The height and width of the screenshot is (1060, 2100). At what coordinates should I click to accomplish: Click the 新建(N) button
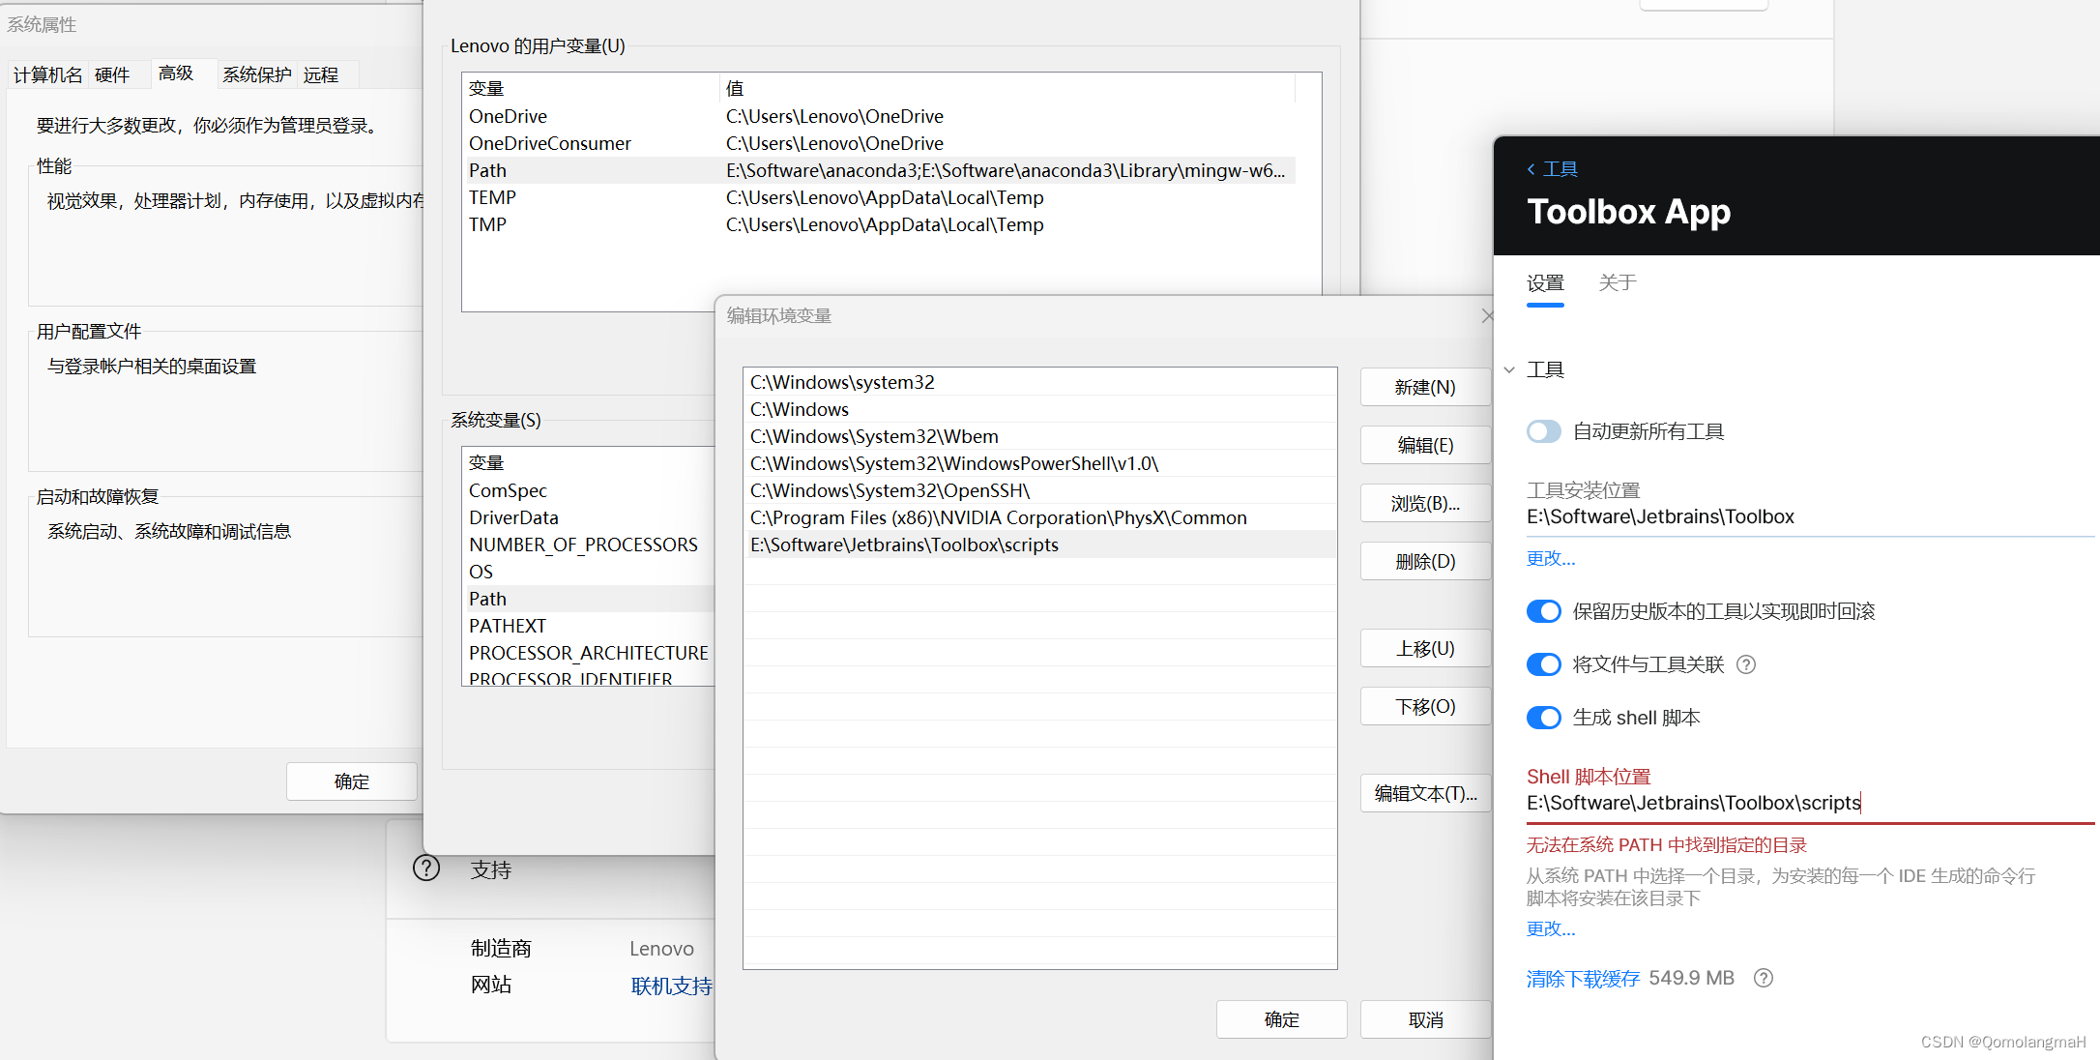click(x=1424, y=387)
